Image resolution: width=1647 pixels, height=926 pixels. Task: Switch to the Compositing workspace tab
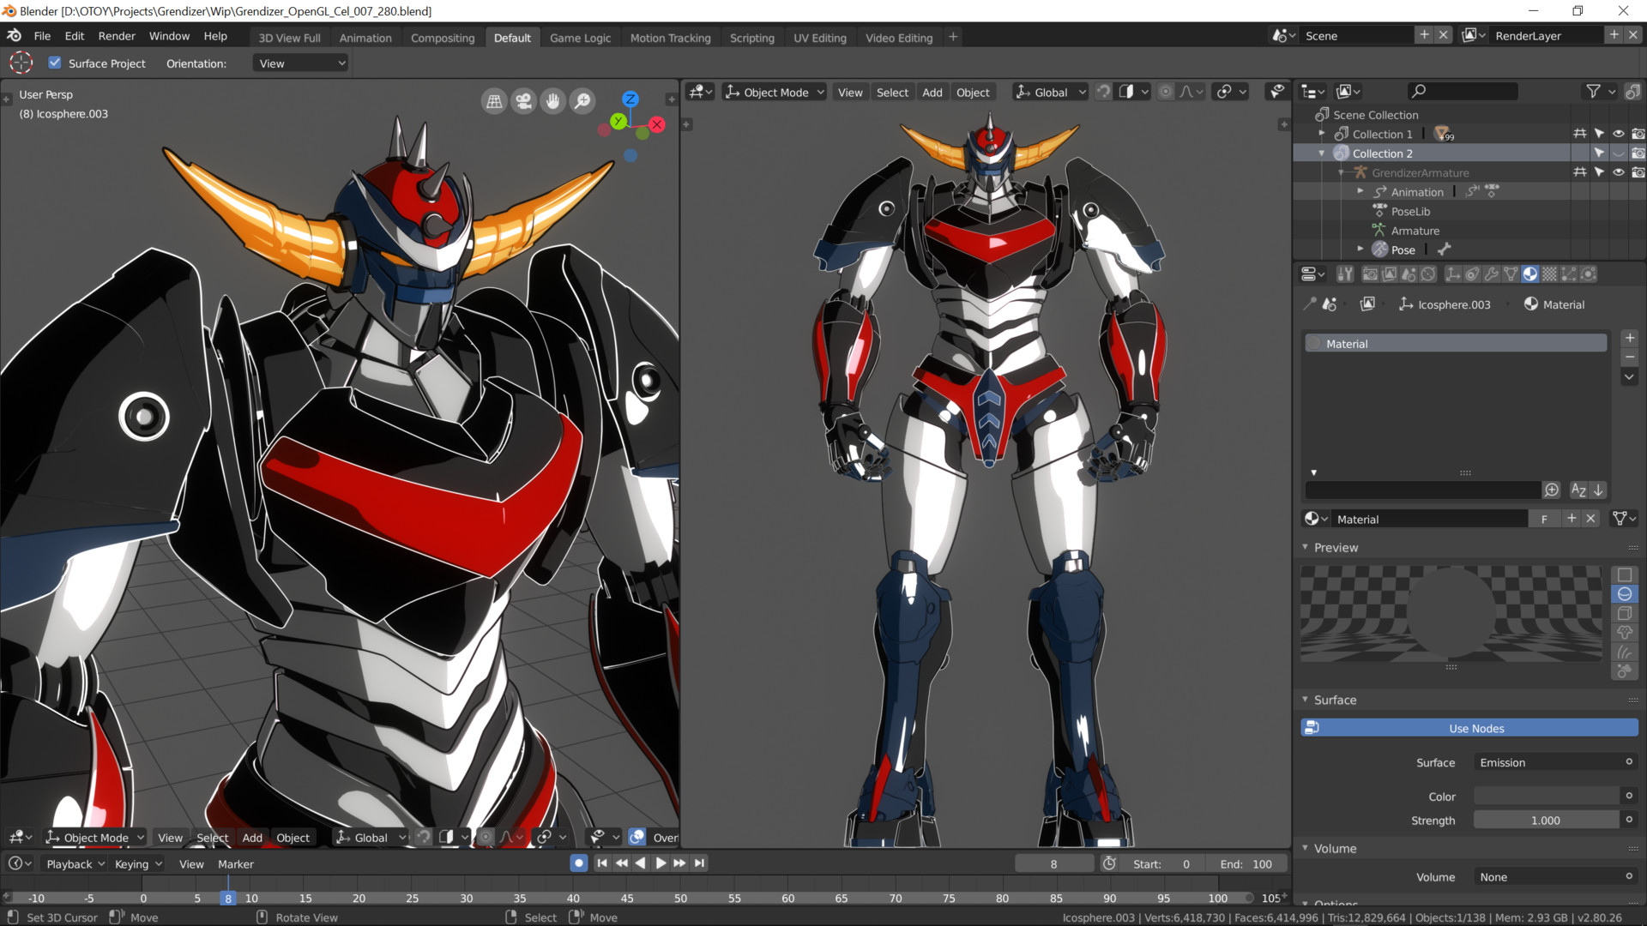click(x=443, y=38)
